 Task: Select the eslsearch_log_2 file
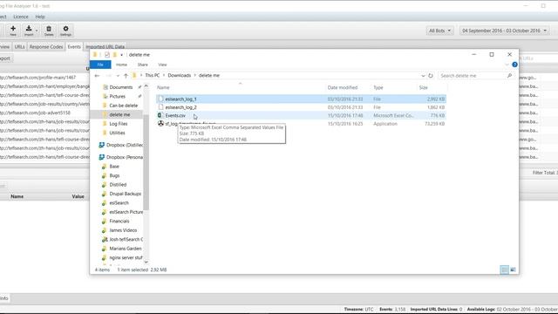[301, 107]
